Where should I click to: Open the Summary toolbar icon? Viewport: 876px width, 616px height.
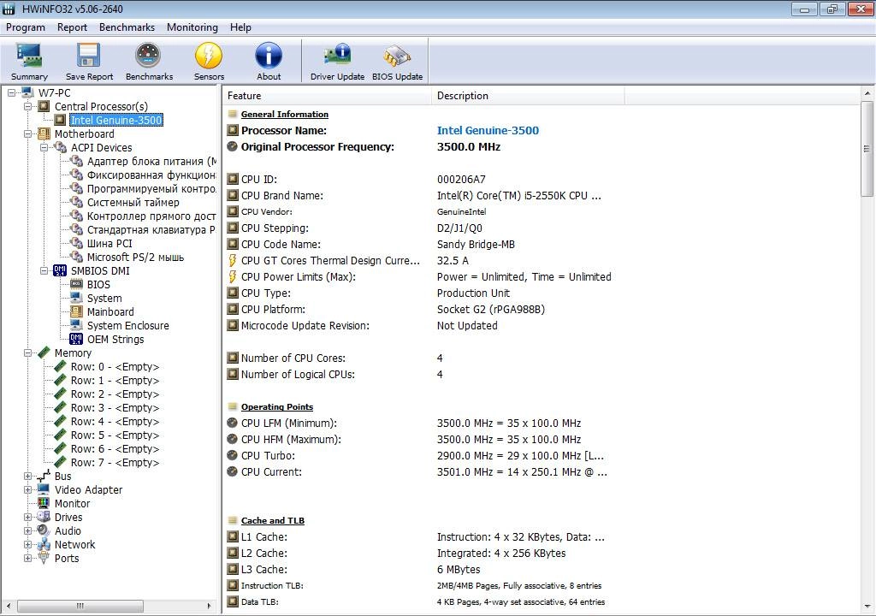(x=29, y=56)
